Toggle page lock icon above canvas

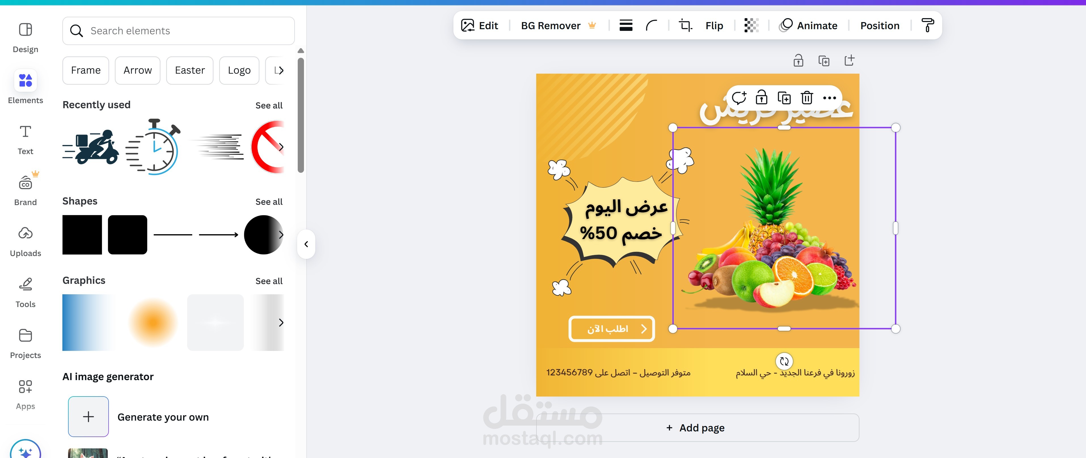click(798, 61)
